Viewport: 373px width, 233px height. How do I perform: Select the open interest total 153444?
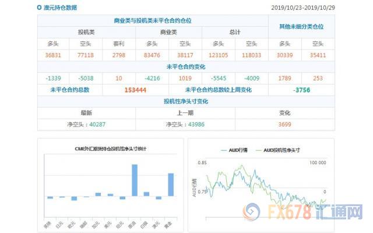click(135, 90)
